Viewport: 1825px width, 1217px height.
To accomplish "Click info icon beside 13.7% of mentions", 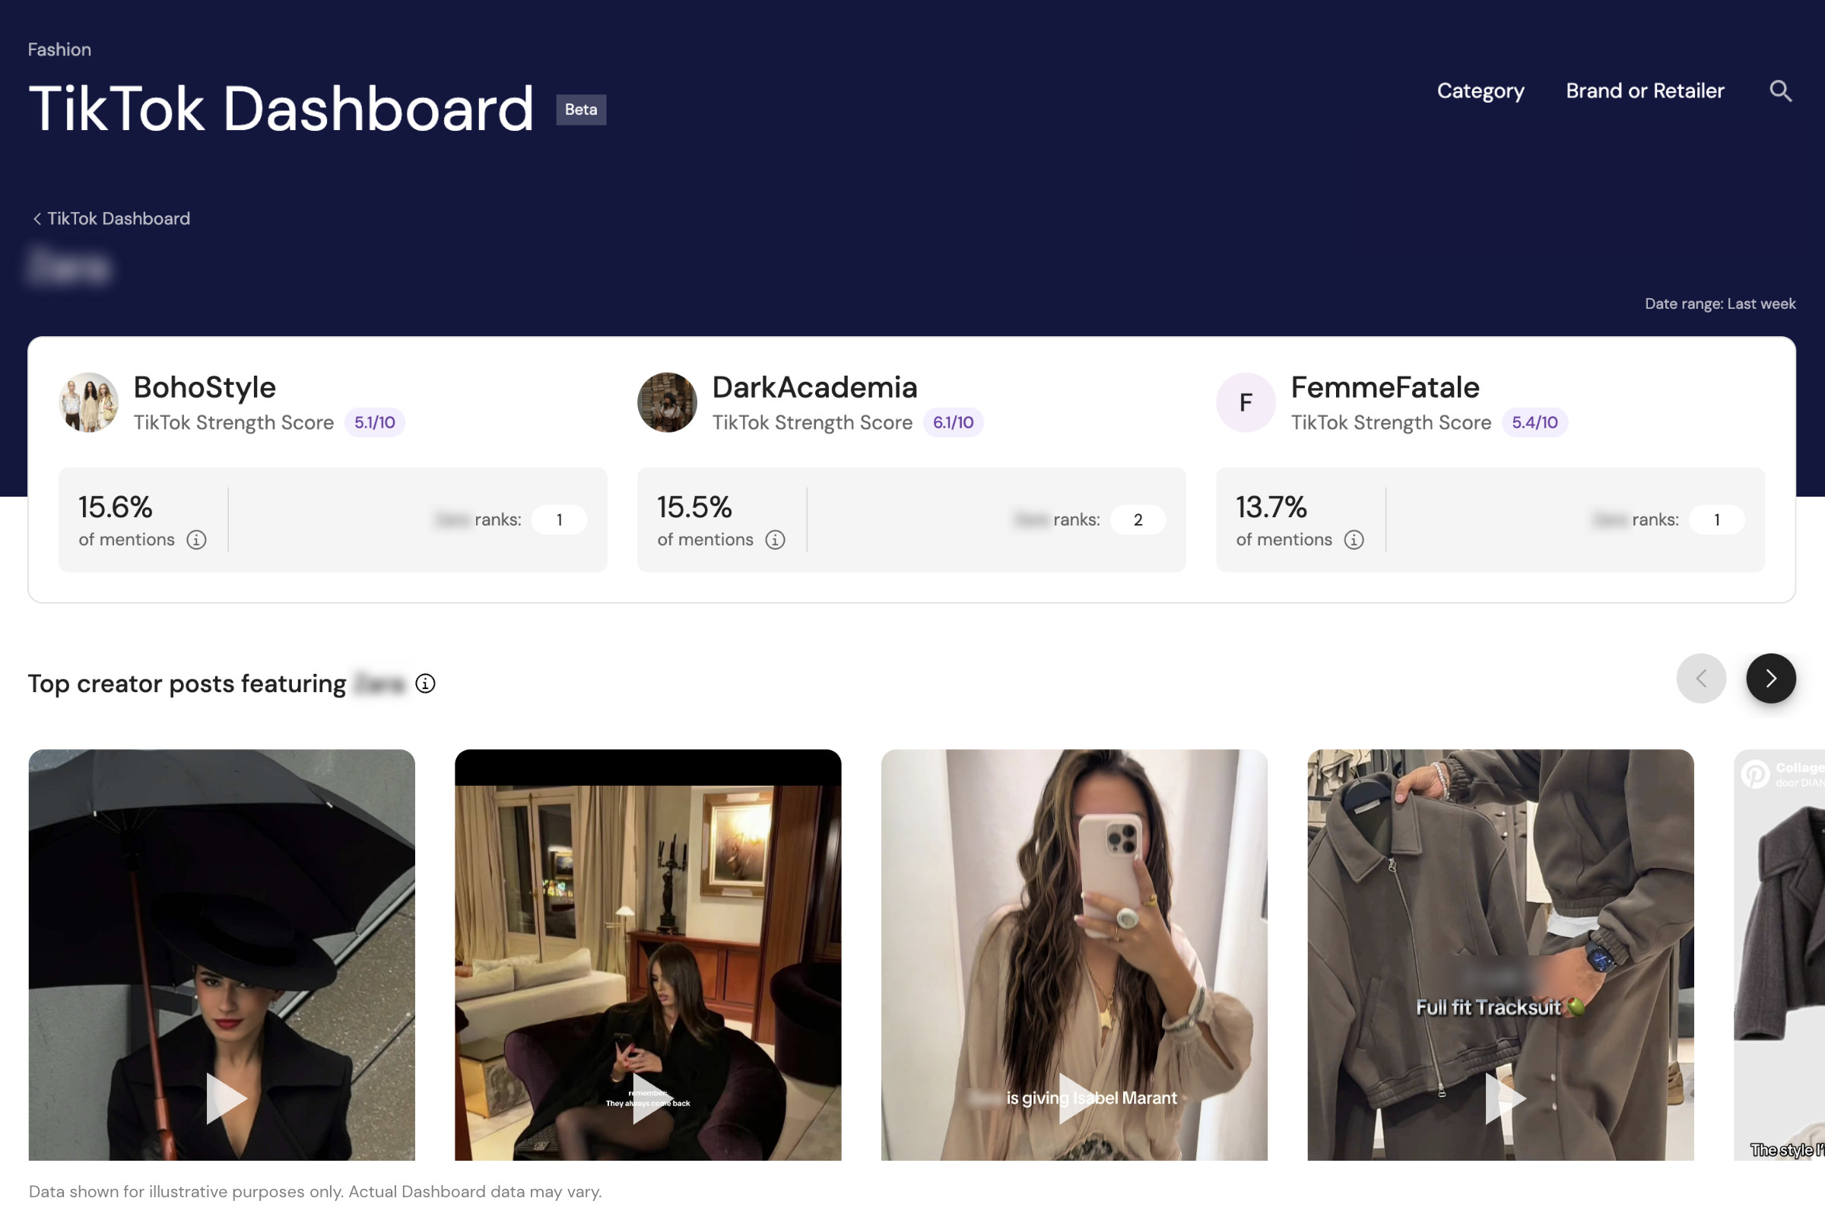I will coord(1354,539).
